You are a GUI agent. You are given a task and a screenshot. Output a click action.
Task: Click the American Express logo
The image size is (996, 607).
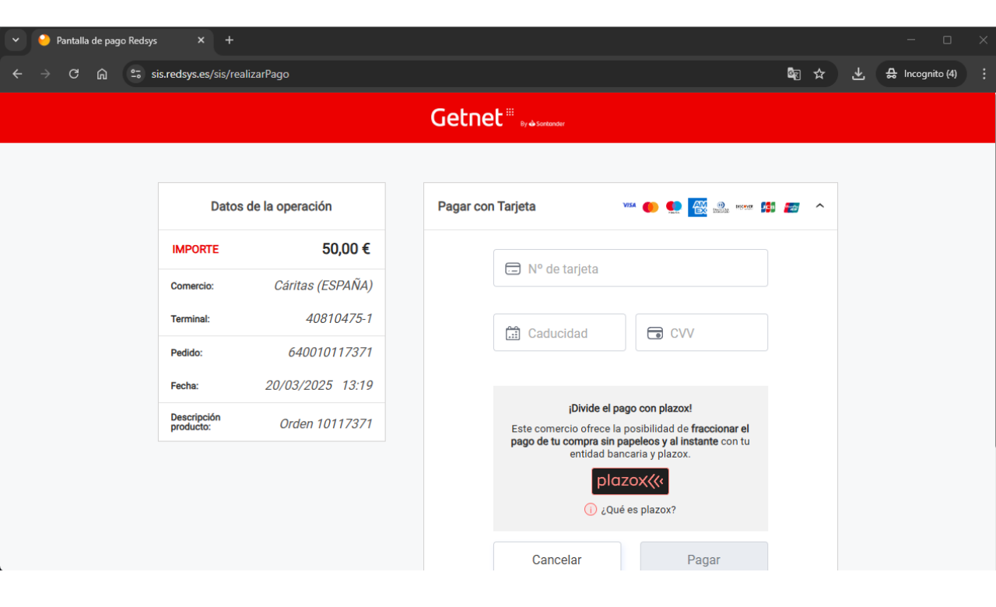tap(697, 207)
